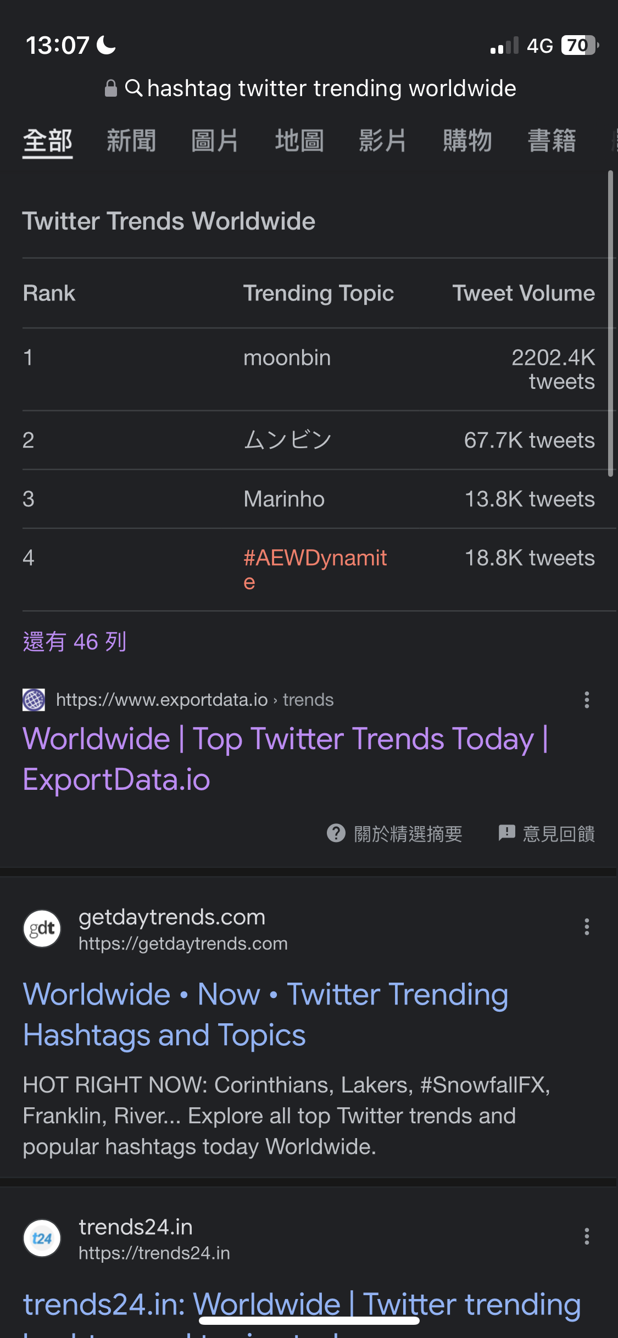Tap the exportdata.io globe favicon

tap(34, 700)
